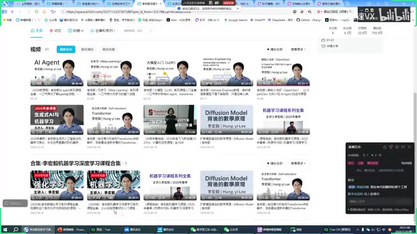Click the 视频 section heading
The height and width of the screenshot is (234, 417).
(x=36, y=49)
